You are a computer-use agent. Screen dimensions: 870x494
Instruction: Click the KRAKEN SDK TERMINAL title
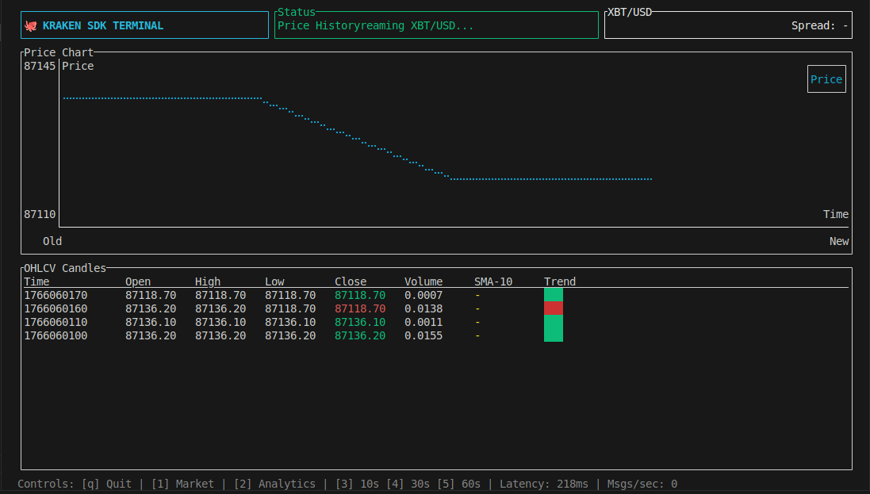(102, 25)
